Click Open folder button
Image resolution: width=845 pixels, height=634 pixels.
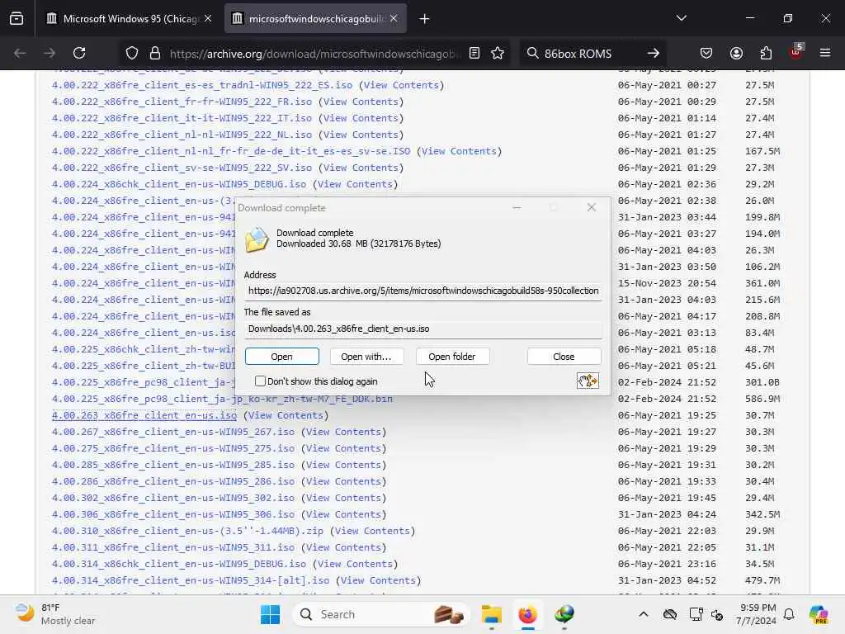(451, 357)
